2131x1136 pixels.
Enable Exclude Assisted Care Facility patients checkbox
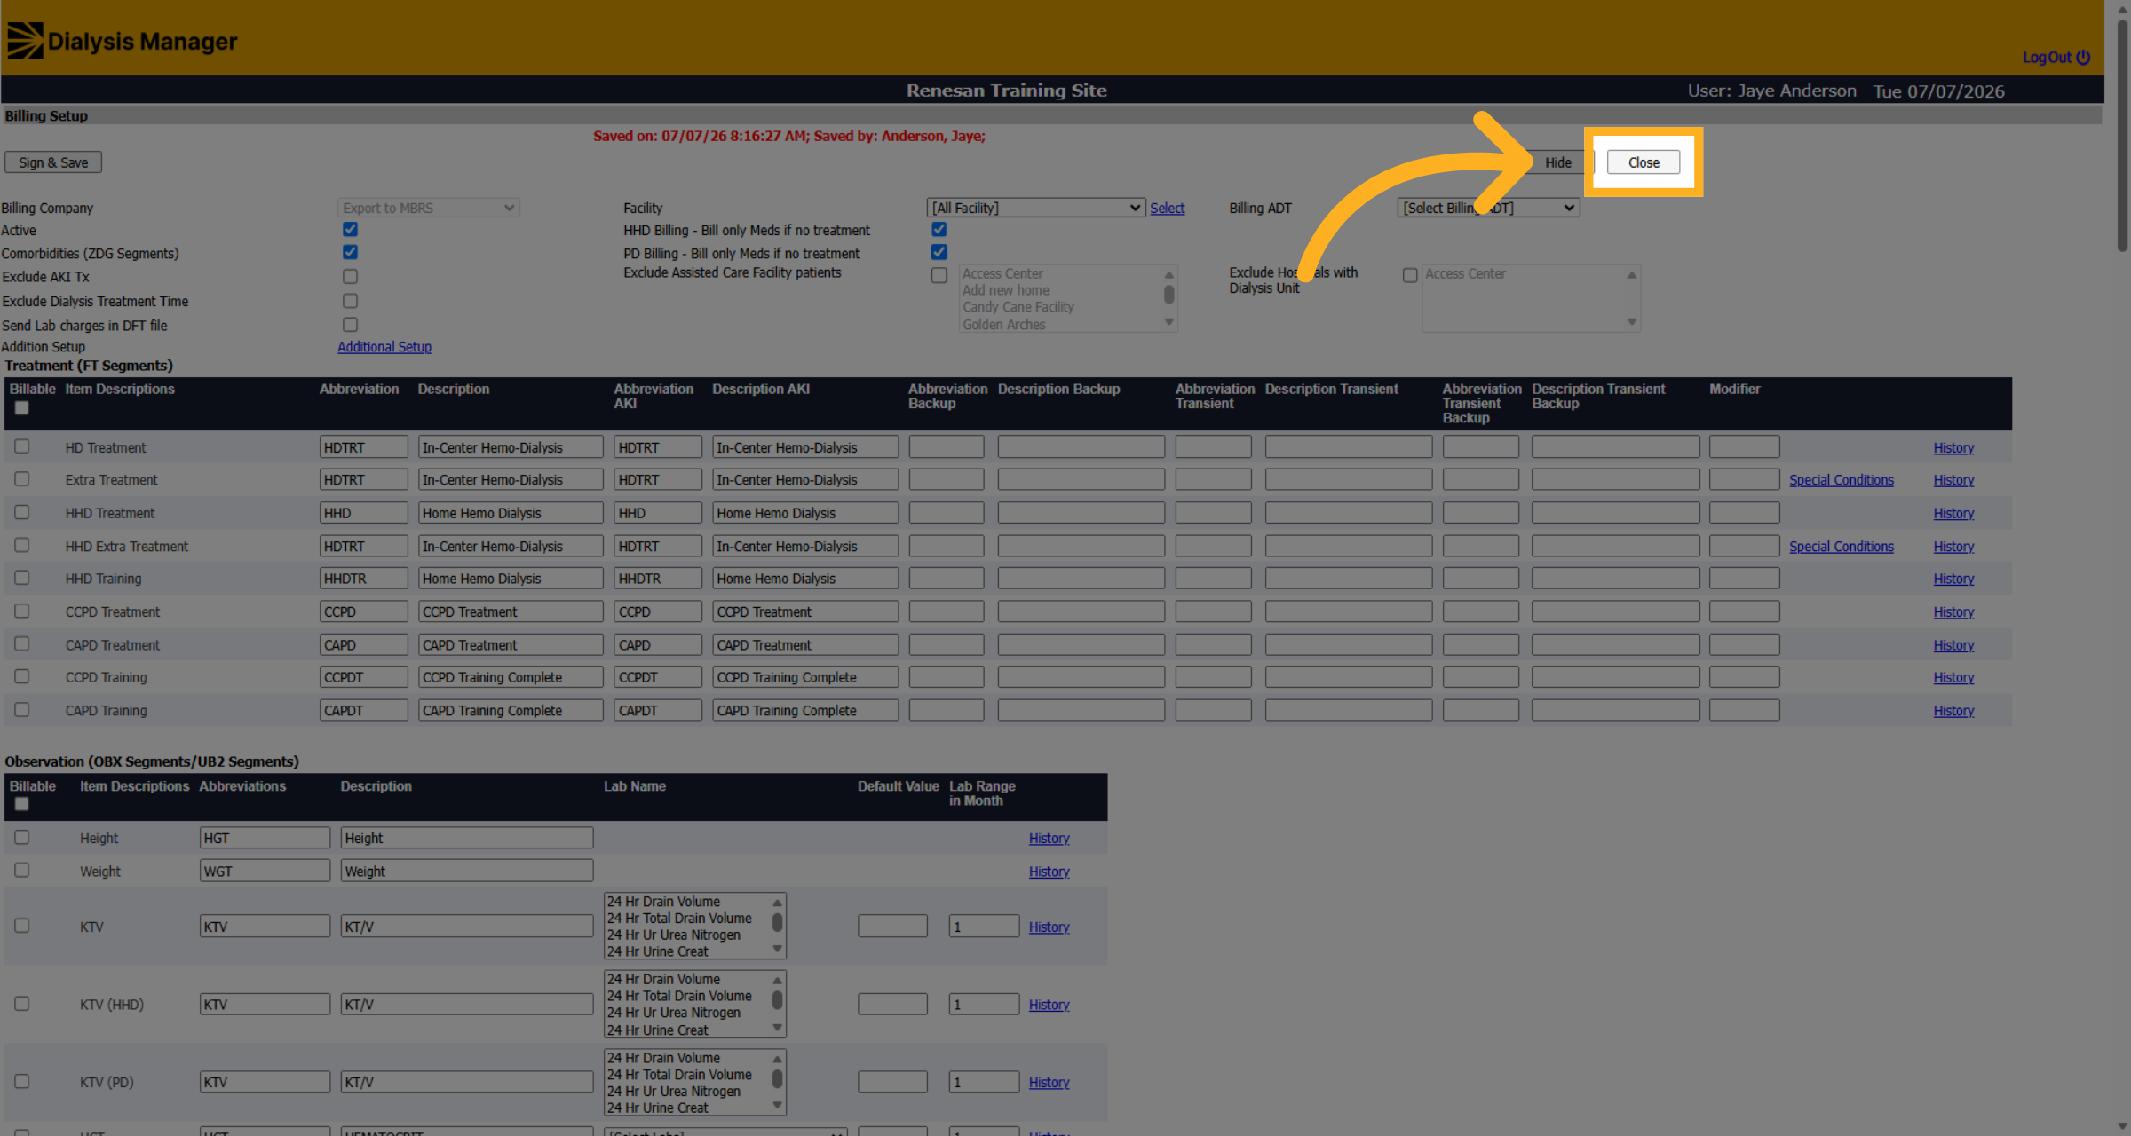tap(939, 275)
